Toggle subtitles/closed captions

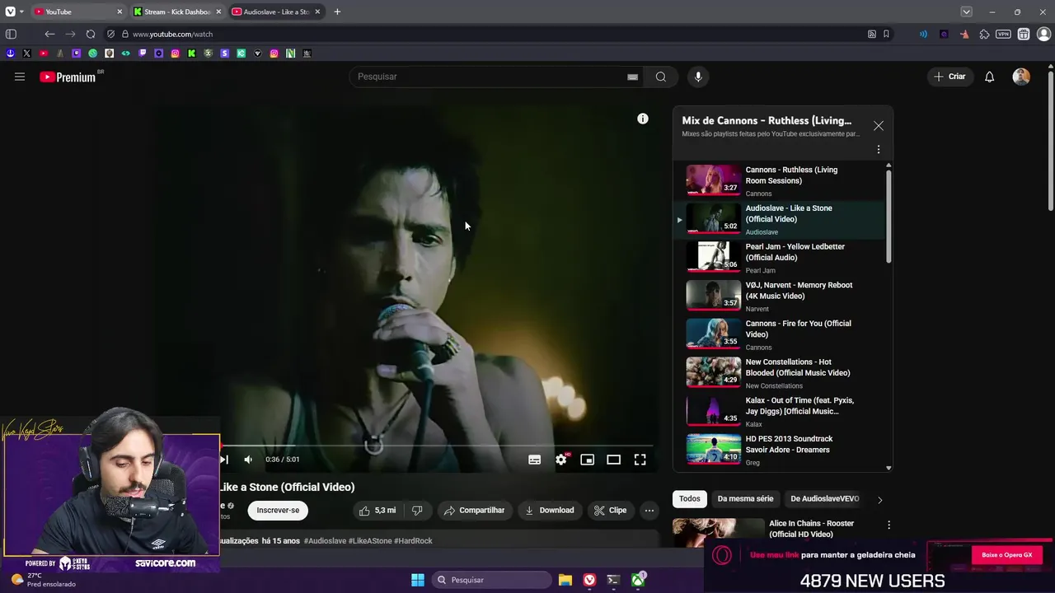pyautogui.click(x=535, y=460)
